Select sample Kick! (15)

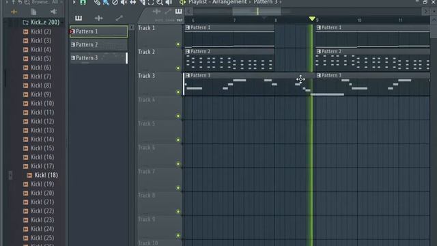pos(42,148)
